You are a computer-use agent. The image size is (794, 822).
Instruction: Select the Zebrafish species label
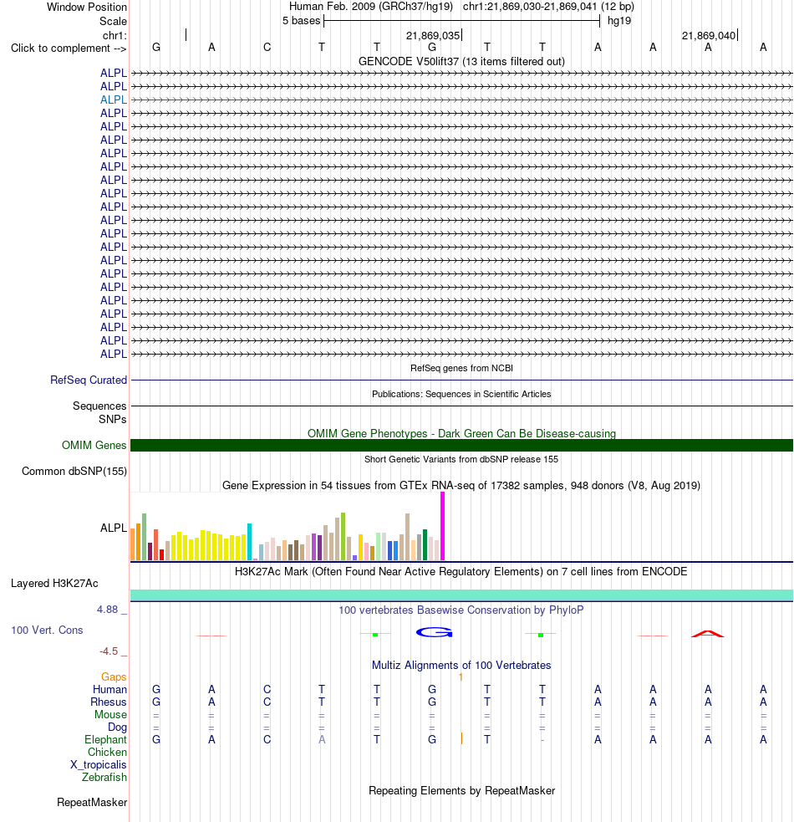click(x=104, y=778)
